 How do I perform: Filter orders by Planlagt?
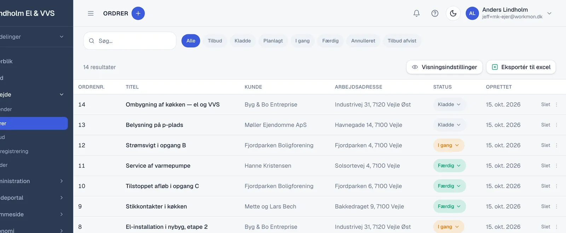273,41
